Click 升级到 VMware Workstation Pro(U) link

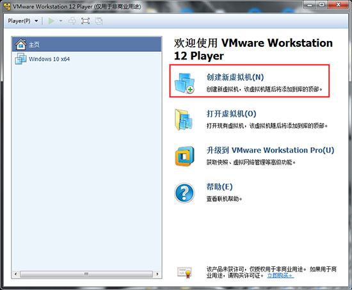270,150
